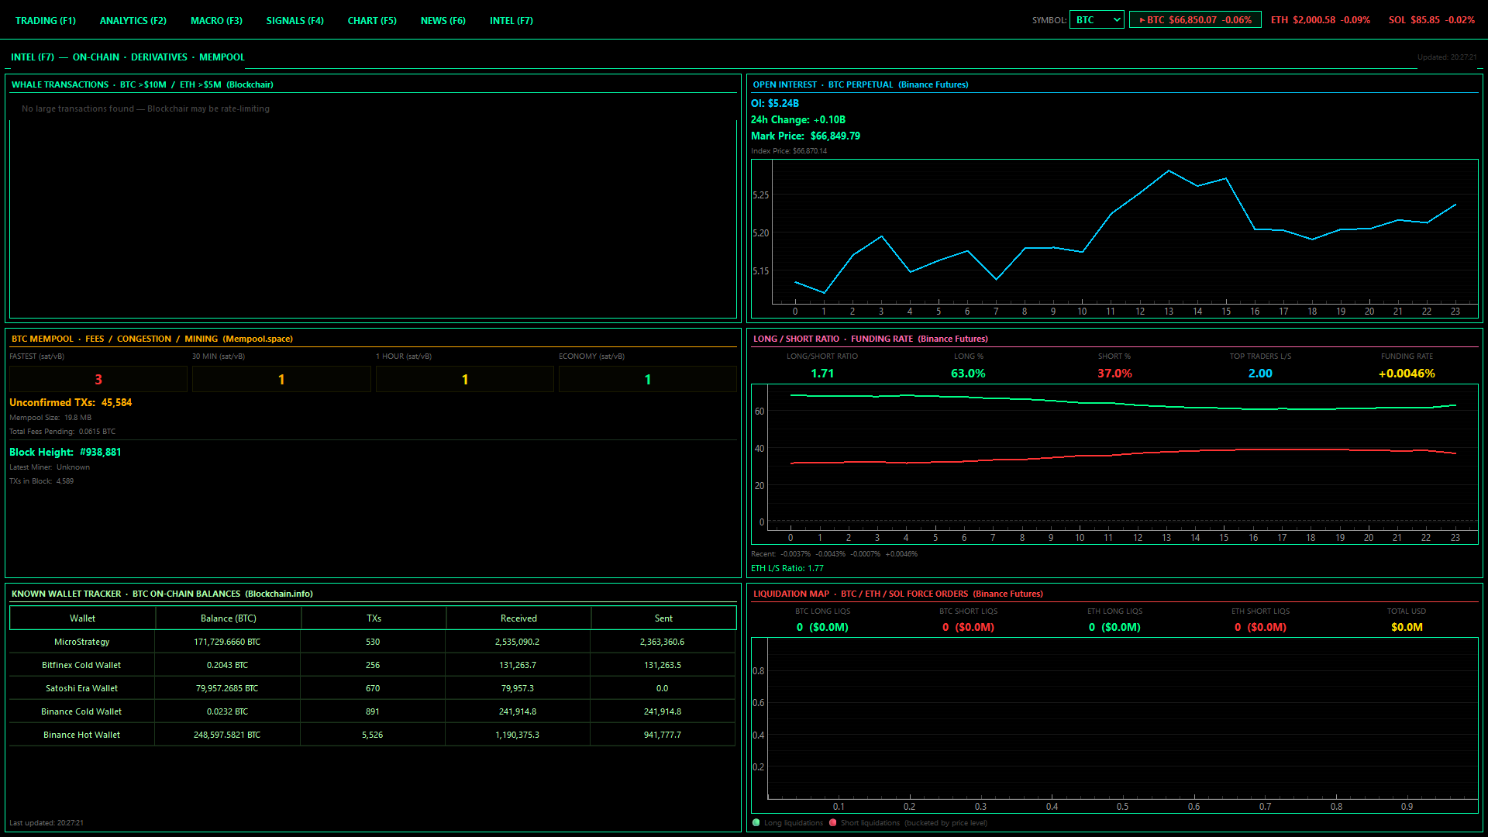Click the Wallet column header

82,618
